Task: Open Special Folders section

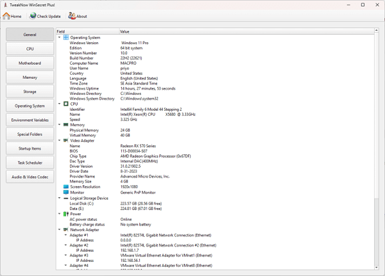Action: click(30, 134)
